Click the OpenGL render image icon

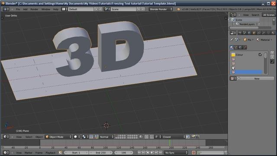[x=193, y=137]
